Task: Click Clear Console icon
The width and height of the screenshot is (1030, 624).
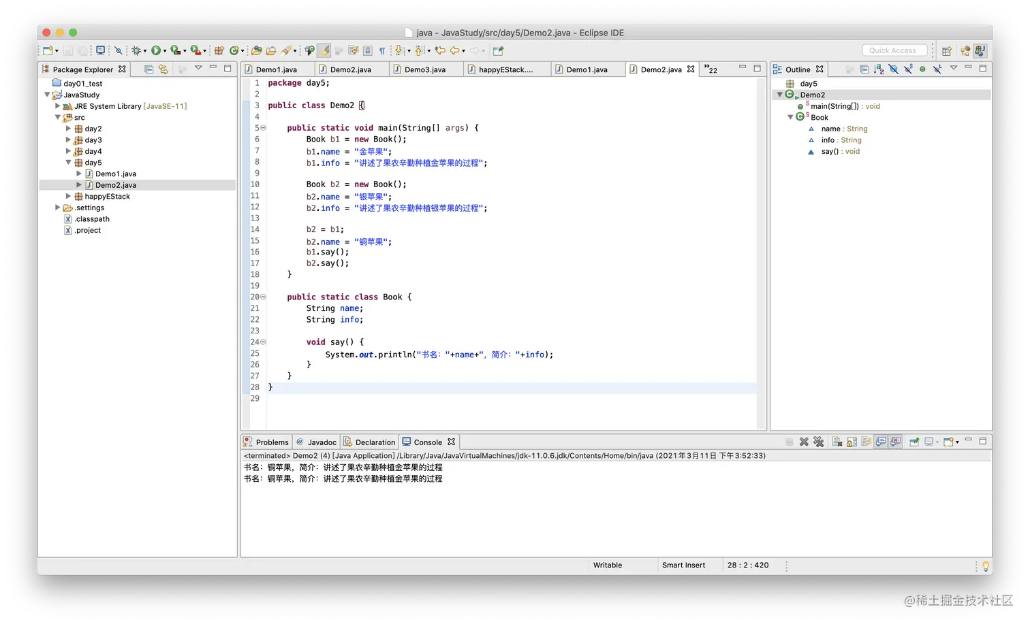Action: (x=837, y=442)
